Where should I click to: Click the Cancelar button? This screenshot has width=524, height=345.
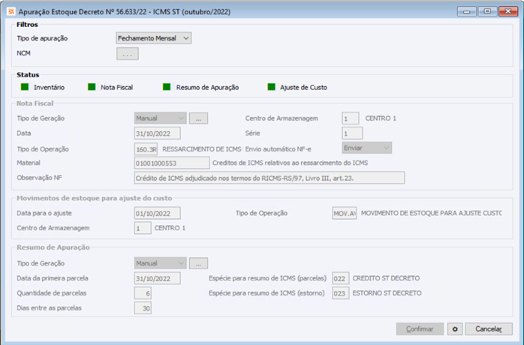(x=489, y=329)
